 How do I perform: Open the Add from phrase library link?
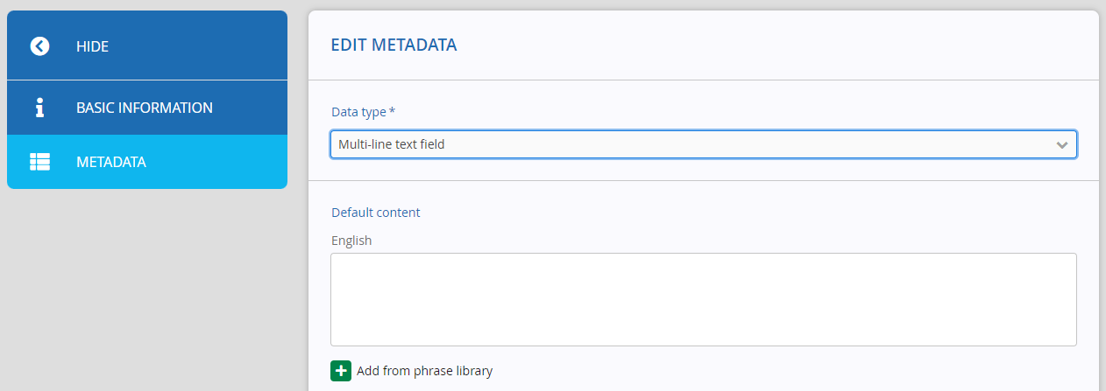tap(424, 371)
